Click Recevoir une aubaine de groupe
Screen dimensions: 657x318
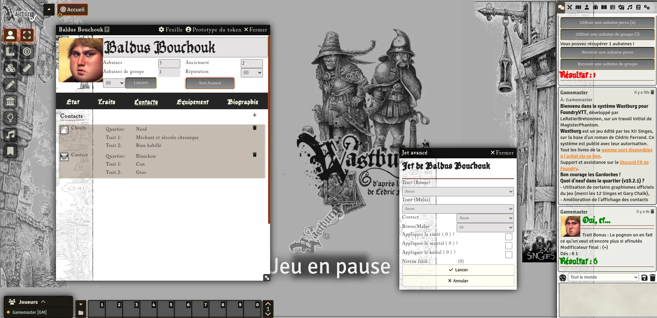click(607, 64)
